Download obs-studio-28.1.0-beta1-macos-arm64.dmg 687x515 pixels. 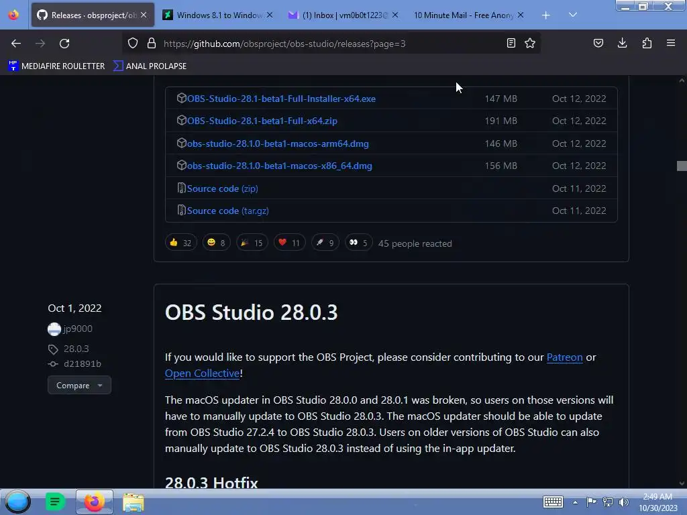pyautogui.click(x=278, y=144)
